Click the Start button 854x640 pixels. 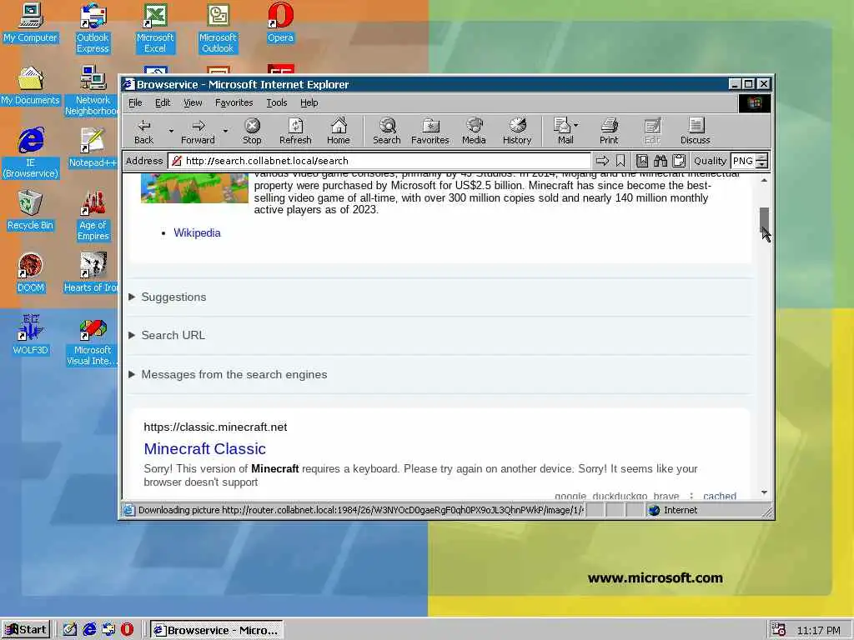click(26, 630)
